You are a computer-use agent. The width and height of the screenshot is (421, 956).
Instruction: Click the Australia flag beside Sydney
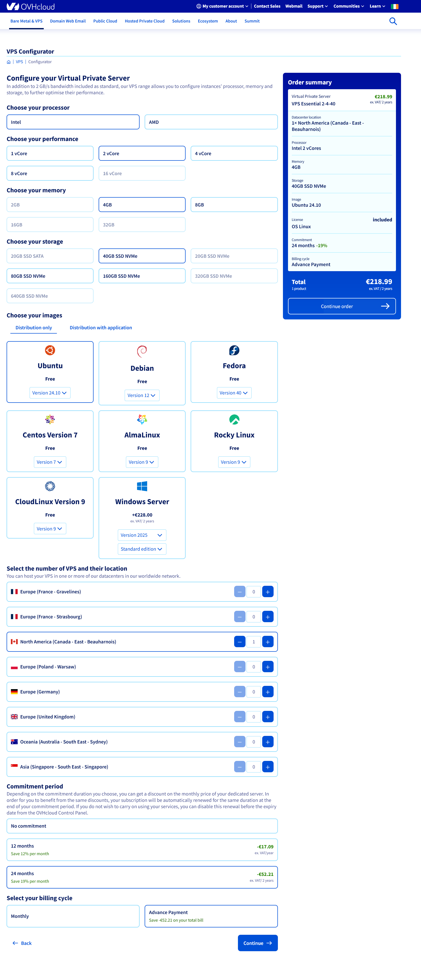(14, 742)
